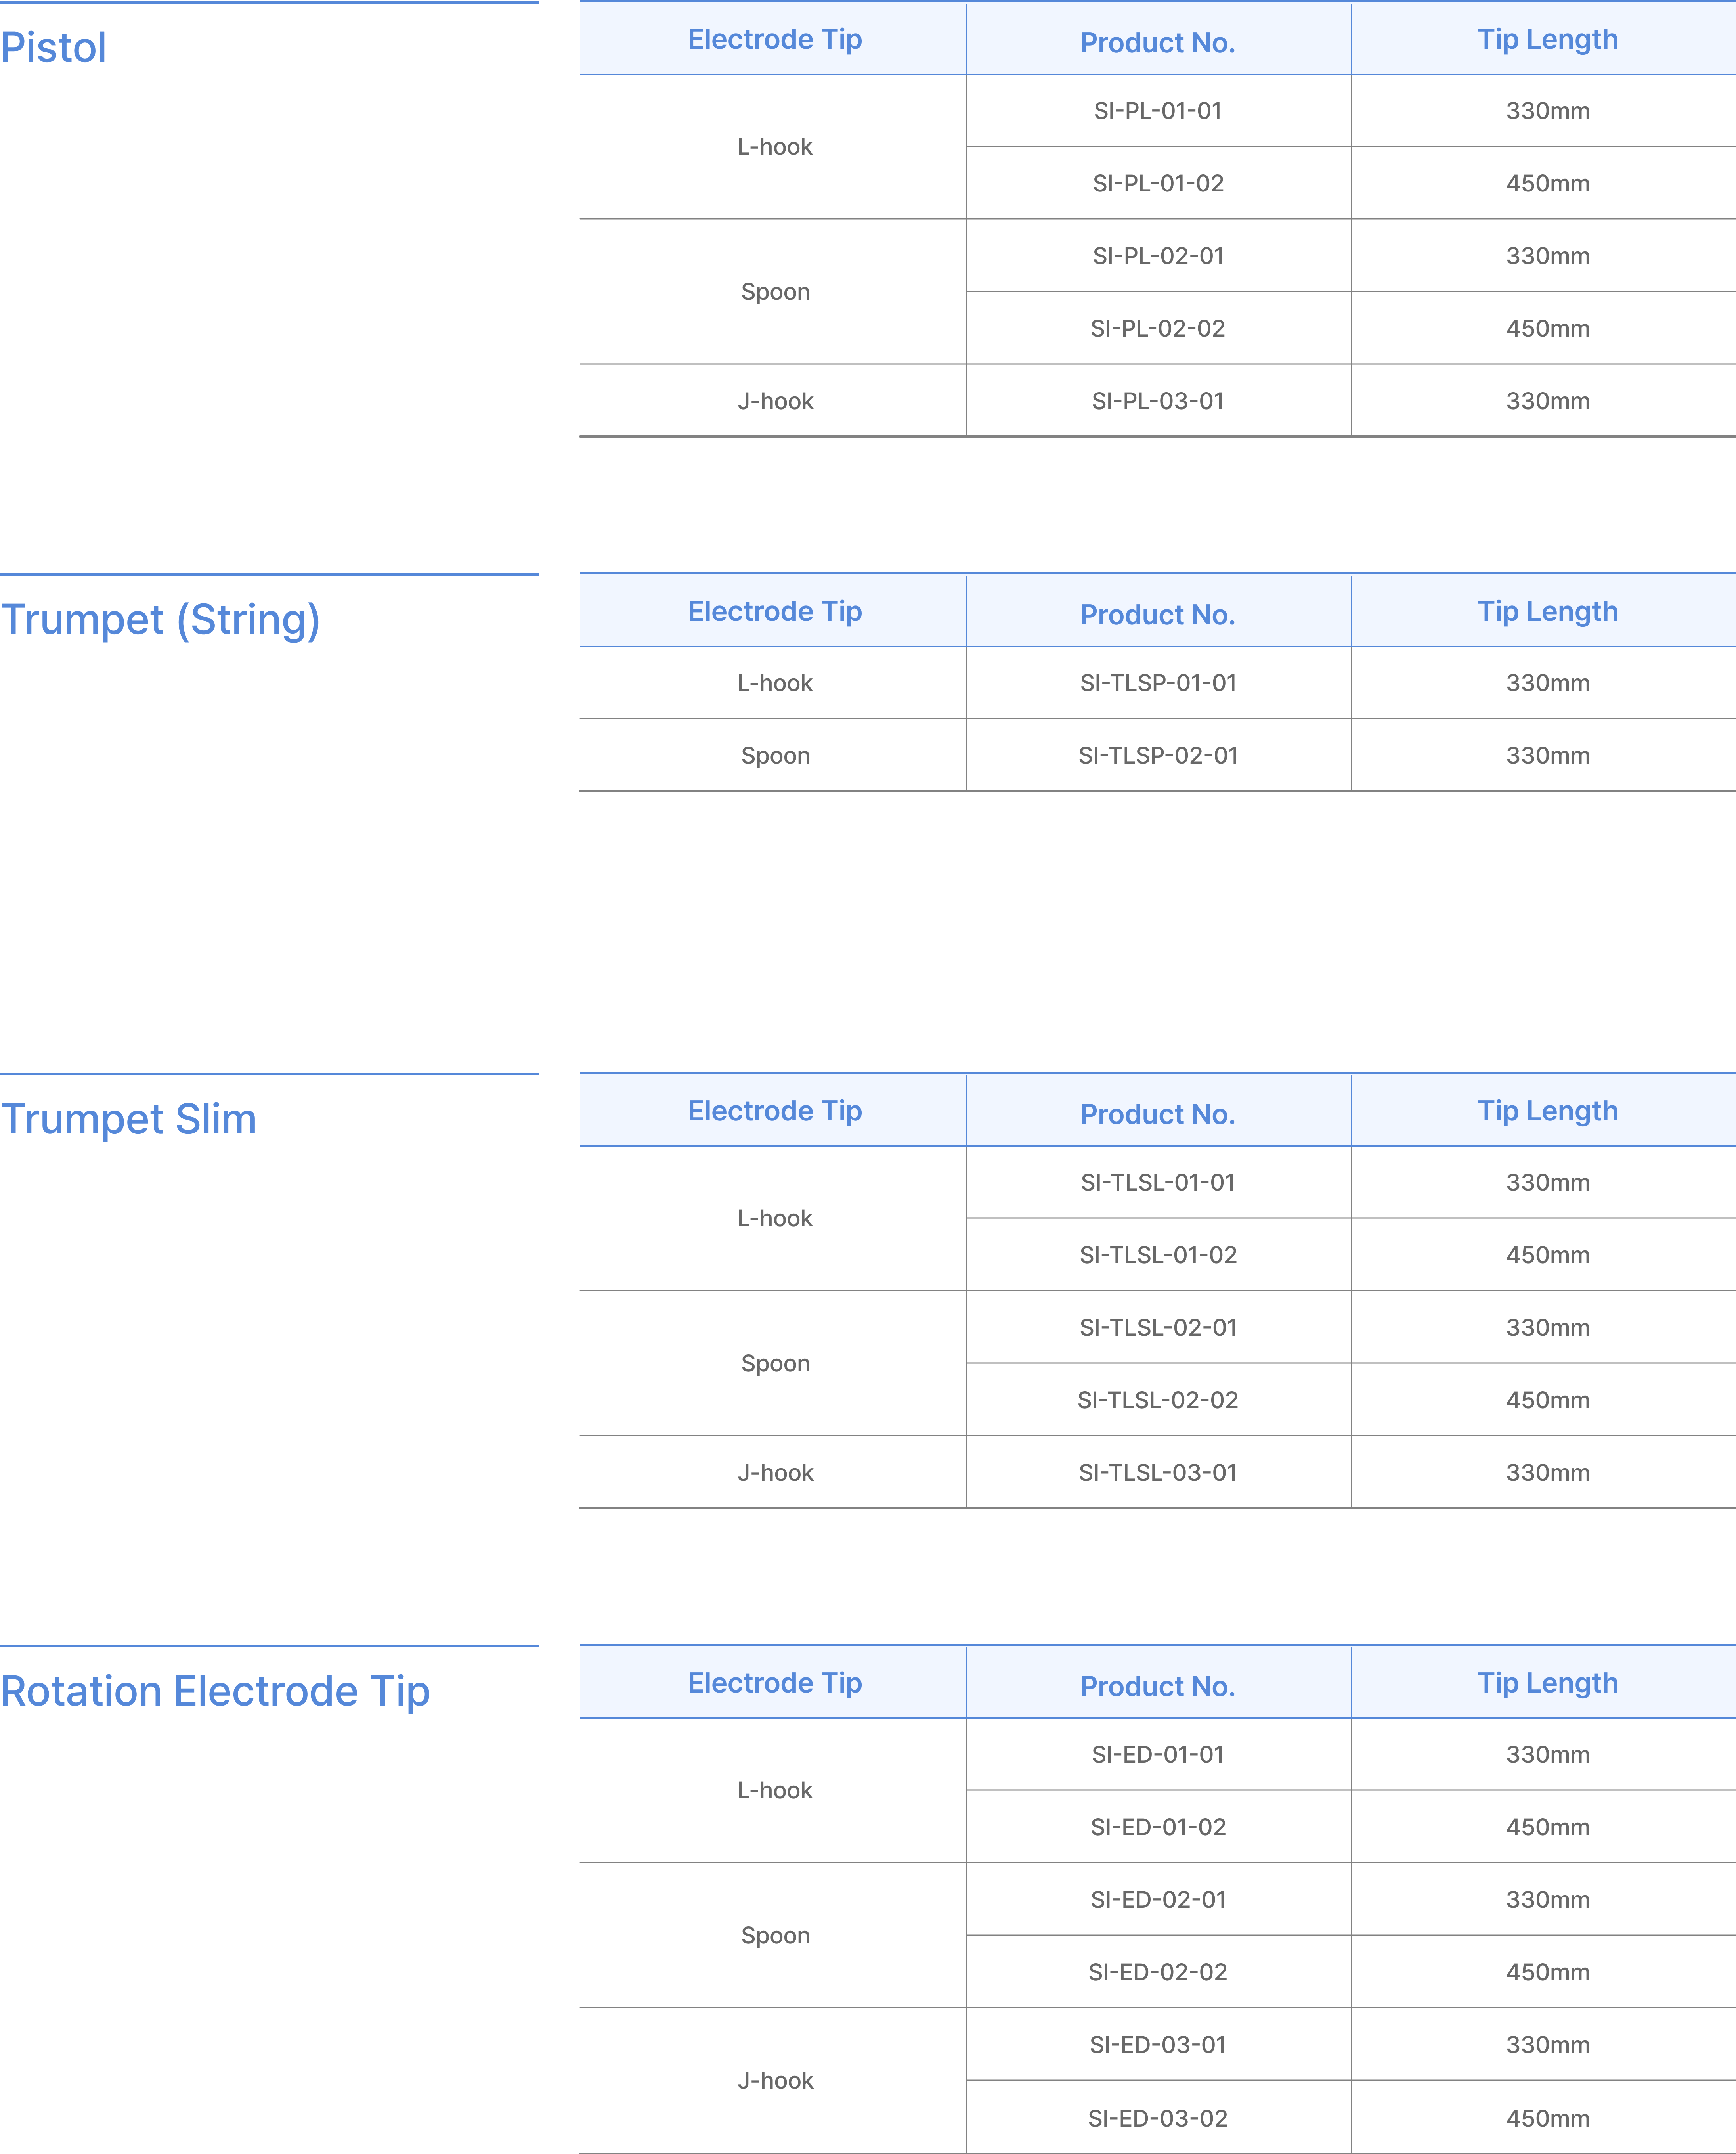The image size is (1736, 2154).
Task: Click the SI-ED-01-01 product cell
Action: click(x=1158, y=1754)
